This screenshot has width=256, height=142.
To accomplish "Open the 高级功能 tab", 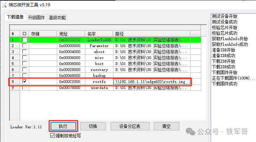I will (x=57, y=18).
